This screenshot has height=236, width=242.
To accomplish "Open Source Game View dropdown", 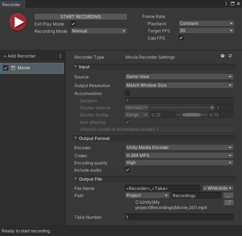I will [x=179, y=77].
